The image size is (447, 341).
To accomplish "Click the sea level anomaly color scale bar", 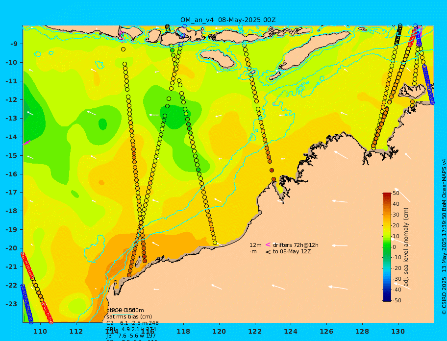I will pos(387,247).
